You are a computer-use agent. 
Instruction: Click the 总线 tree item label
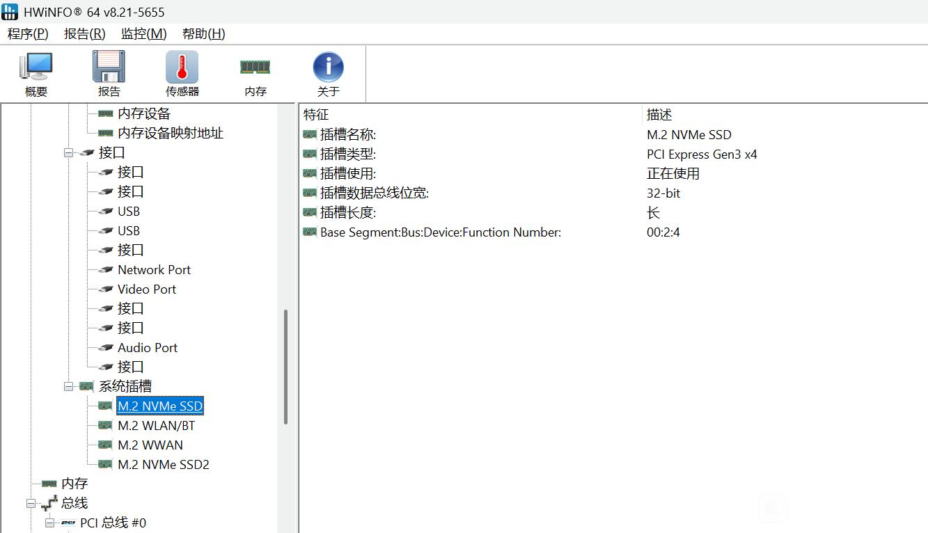(74, 503)
